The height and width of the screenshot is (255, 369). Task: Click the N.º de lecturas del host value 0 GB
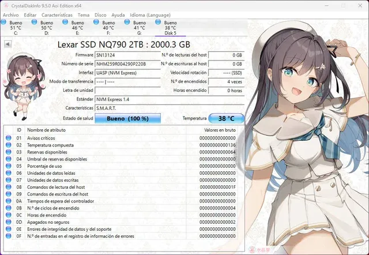226,55
